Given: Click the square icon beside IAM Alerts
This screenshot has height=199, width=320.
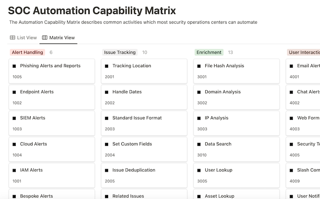Looking at the screenshot, I should click(x=15, y=170).
